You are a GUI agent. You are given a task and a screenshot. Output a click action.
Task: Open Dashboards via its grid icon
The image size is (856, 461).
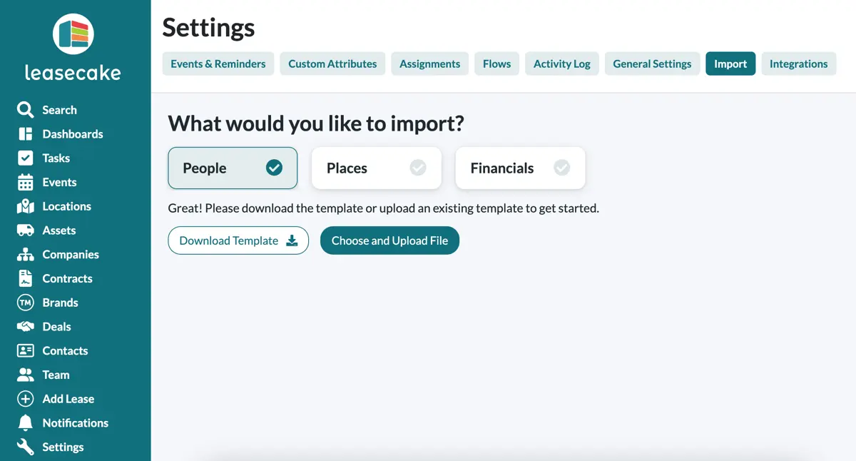click(26, 134)
